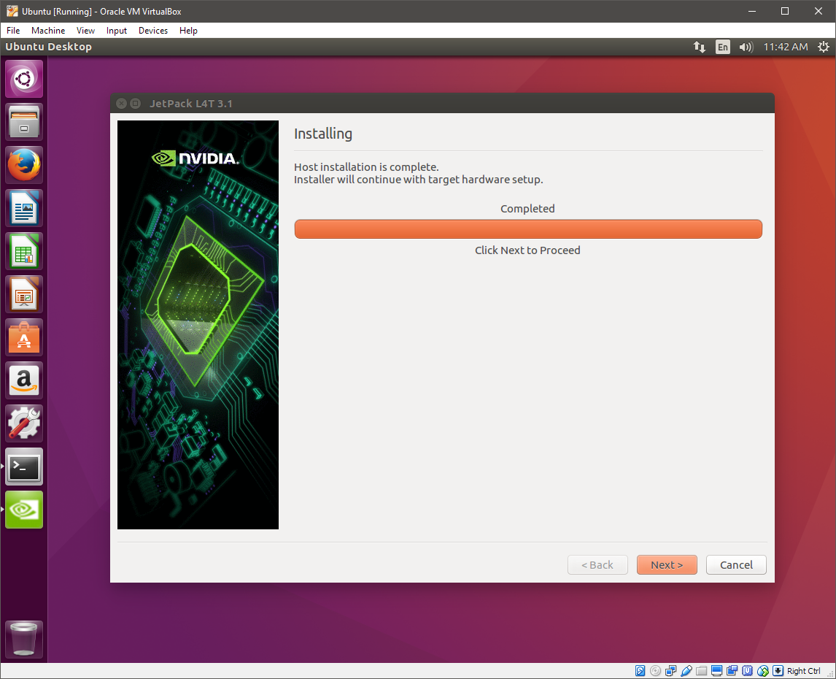The image size is (836, 679).
Task: Open the En keyboard layout indicator
Action: point(722,47)
